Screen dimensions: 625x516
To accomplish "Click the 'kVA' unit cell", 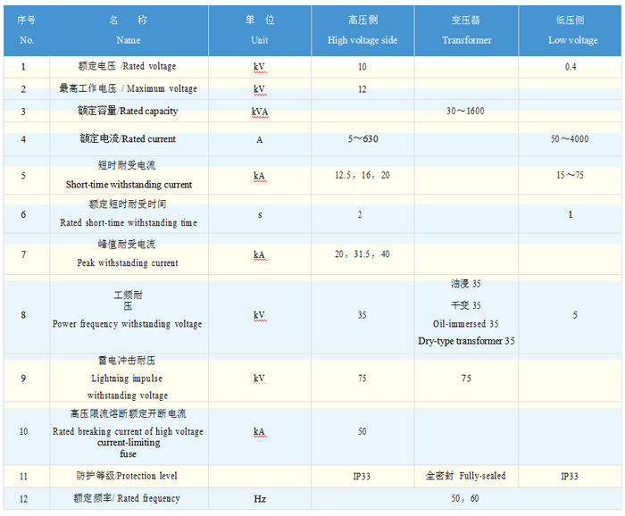I will click(x=260, y=112).
